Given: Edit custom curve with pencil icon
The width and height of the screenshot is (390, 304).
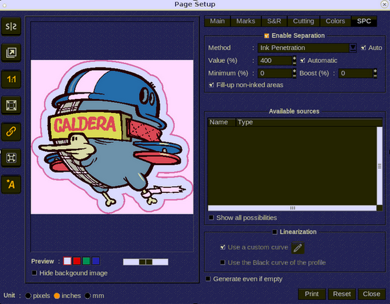Looking at the screenshot, I should pyautogui.click(x=298, y=248).
